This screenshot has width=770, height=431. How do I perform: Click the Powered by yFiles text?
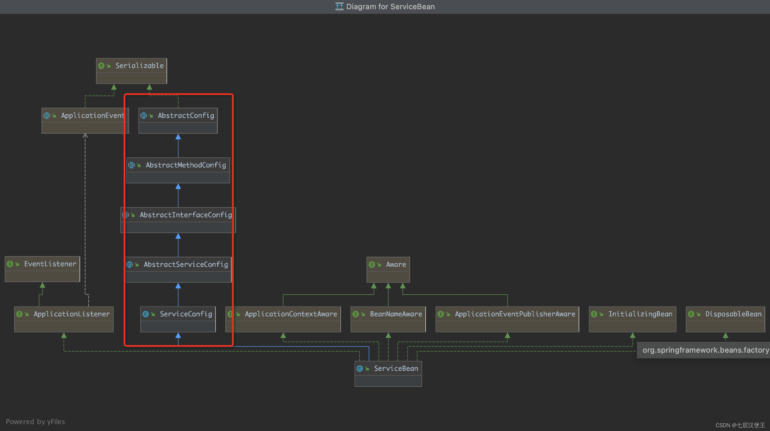point(35,421)
